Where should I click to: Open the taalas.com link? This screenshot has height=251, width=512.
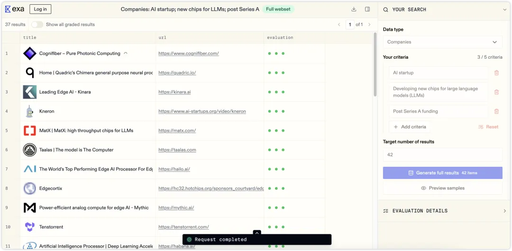177,150
